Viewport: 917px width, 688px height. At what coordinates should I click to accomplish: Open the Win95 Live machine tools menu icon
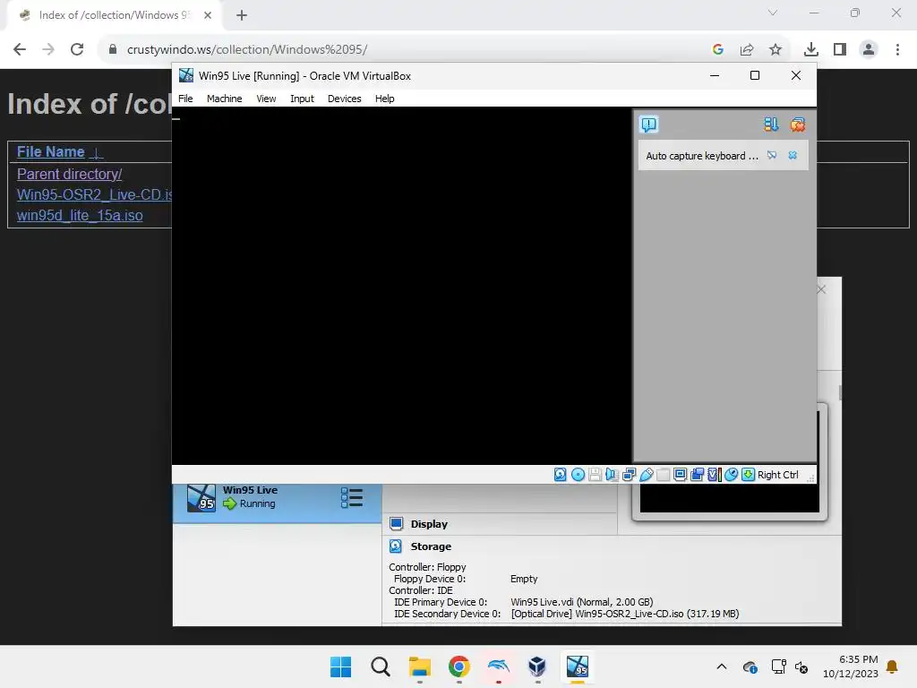point(351,498)
